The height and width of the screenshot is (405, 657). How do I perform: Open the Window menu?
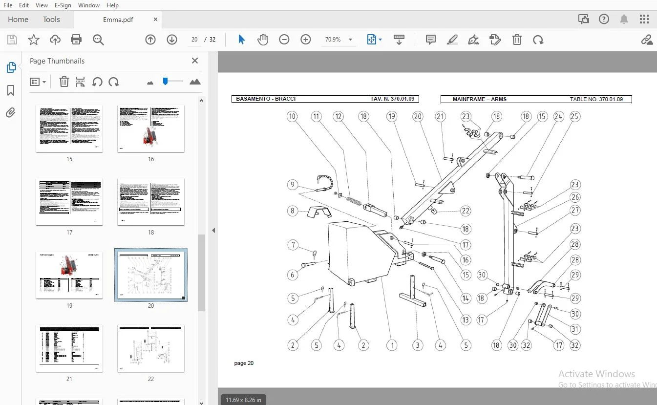pyautogui.click(x=88, y=5)
